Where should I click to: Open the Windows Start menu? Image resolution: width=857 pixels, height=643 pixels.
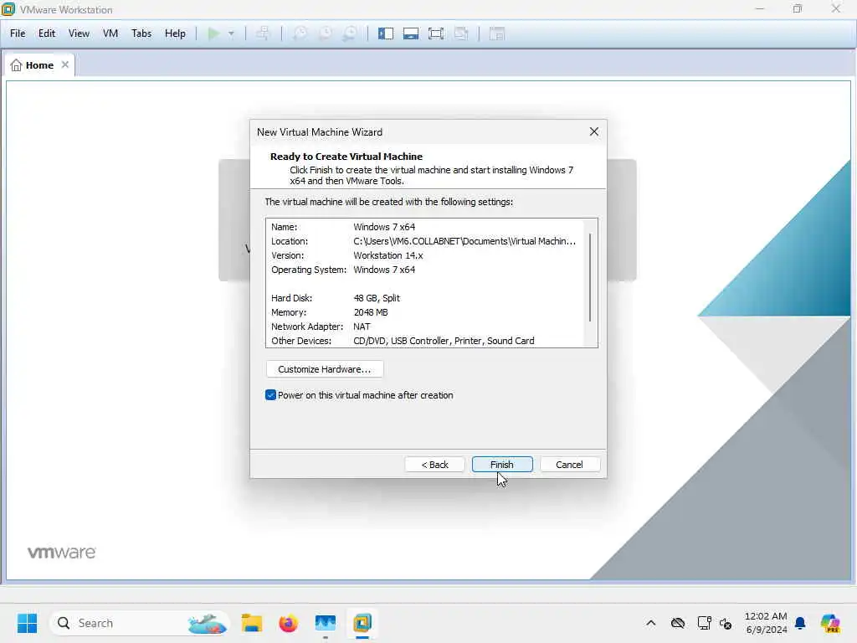[27, 623]
